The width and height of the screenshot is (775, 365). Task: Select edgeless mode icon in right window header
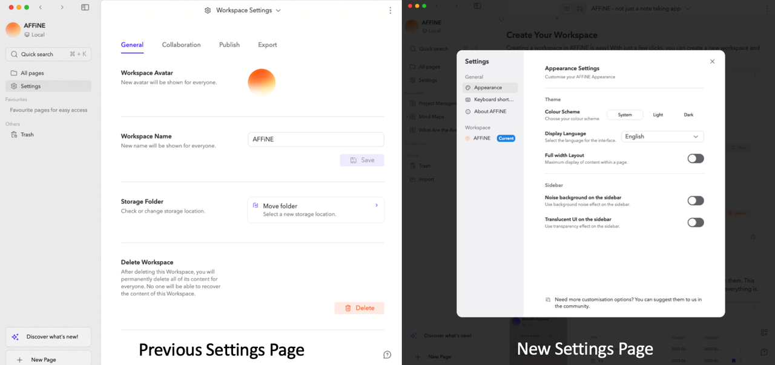pos(580,8)
